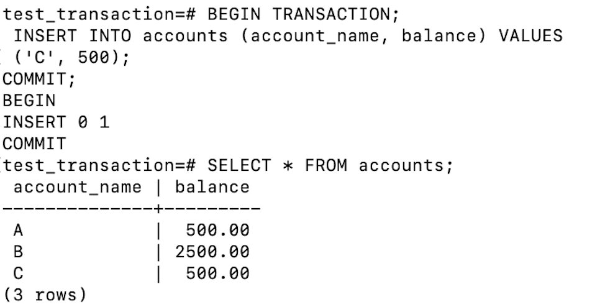Click the second test_transaction=# prompt

pyautogui.click(x=100, y=167)
